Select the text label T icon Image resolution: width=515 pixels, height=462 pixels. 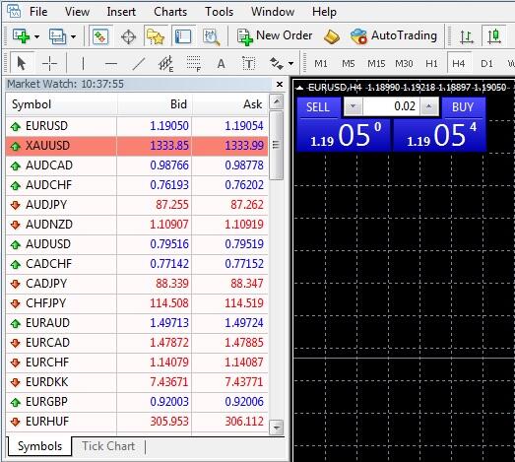248,63
